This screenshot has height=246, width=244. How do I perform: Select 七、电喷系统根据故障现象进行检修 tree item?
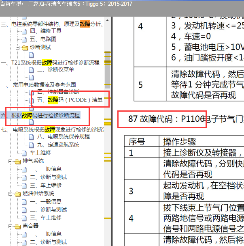[52, 129]
